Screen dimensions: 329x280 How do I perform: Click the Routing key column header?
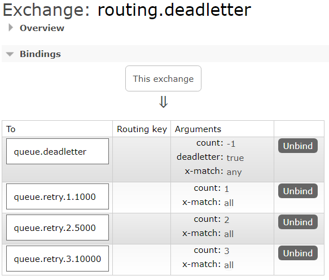click(x=142, y=129)
